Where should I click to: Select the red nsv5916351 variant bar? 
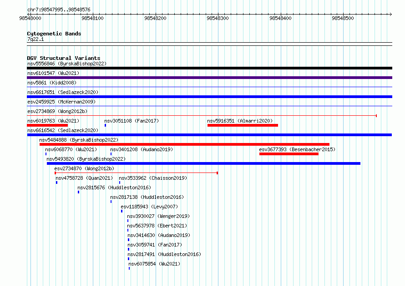(x=243, y=125)
